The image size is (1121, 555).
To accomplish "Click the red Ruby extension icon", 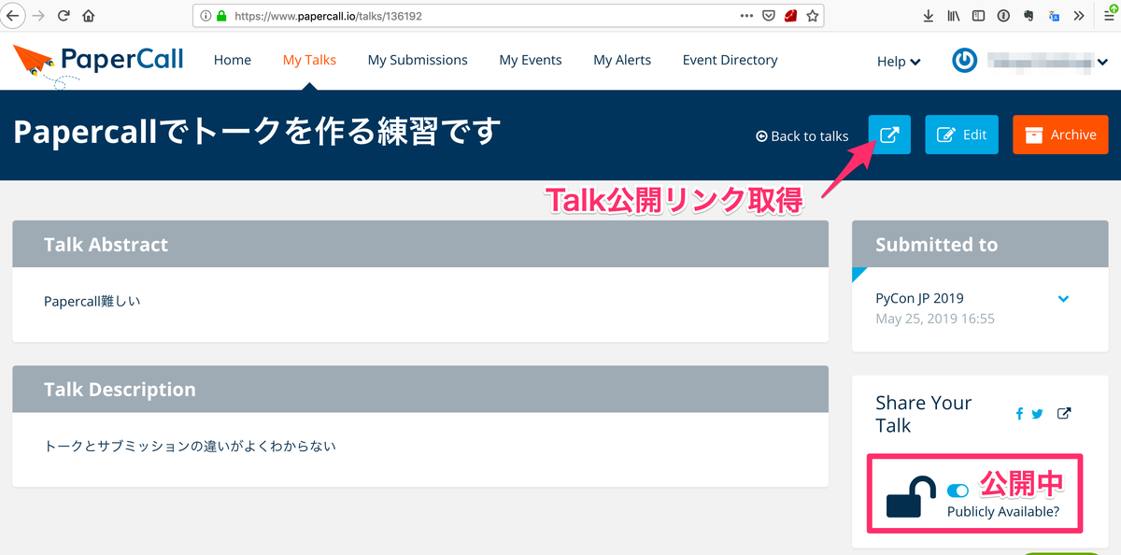I will [x=790, y=16].
